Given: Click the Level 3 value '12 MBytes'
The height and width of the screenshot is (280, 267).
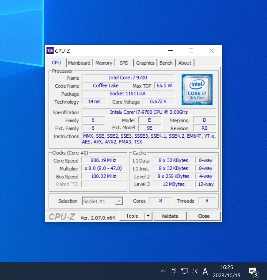Looking at the screenshot, I should pyautogui.click(x=174, y=184).
